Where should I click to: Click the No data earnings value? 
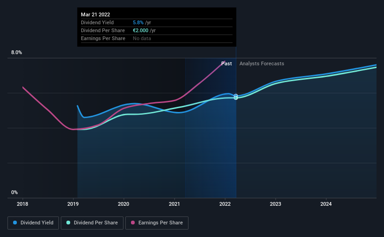click(x=142, y=38)
